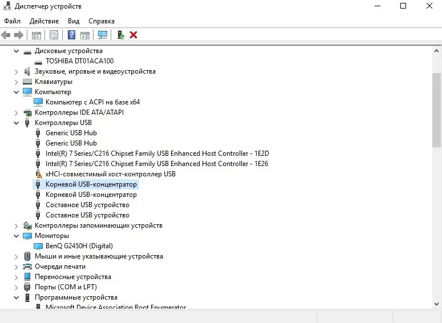Collapse the Мониторы category
This screenshot has width=442, height=323.
(17, 236)
